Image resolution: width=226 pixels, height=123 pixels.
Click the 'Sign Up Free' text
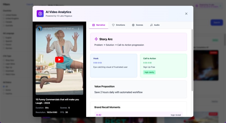[x=149, y=67]
